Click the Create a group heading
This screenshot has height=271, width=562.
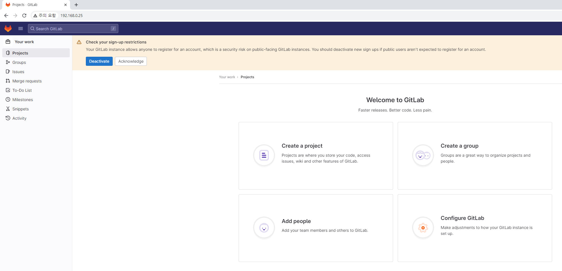click(x=459, y=146)
